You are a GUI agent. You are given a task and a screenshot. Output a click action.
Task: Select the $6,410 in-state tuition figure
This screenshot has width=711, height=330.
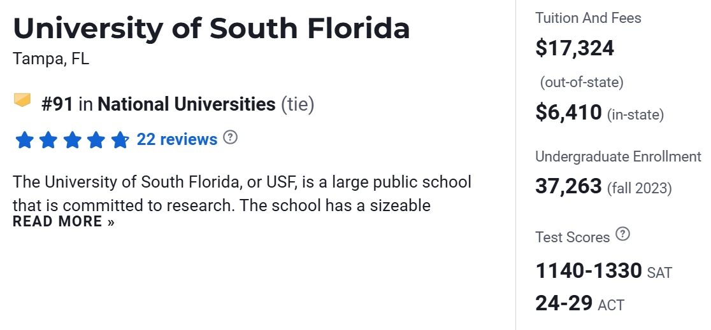pyautogui.click(x=568, y=113)
